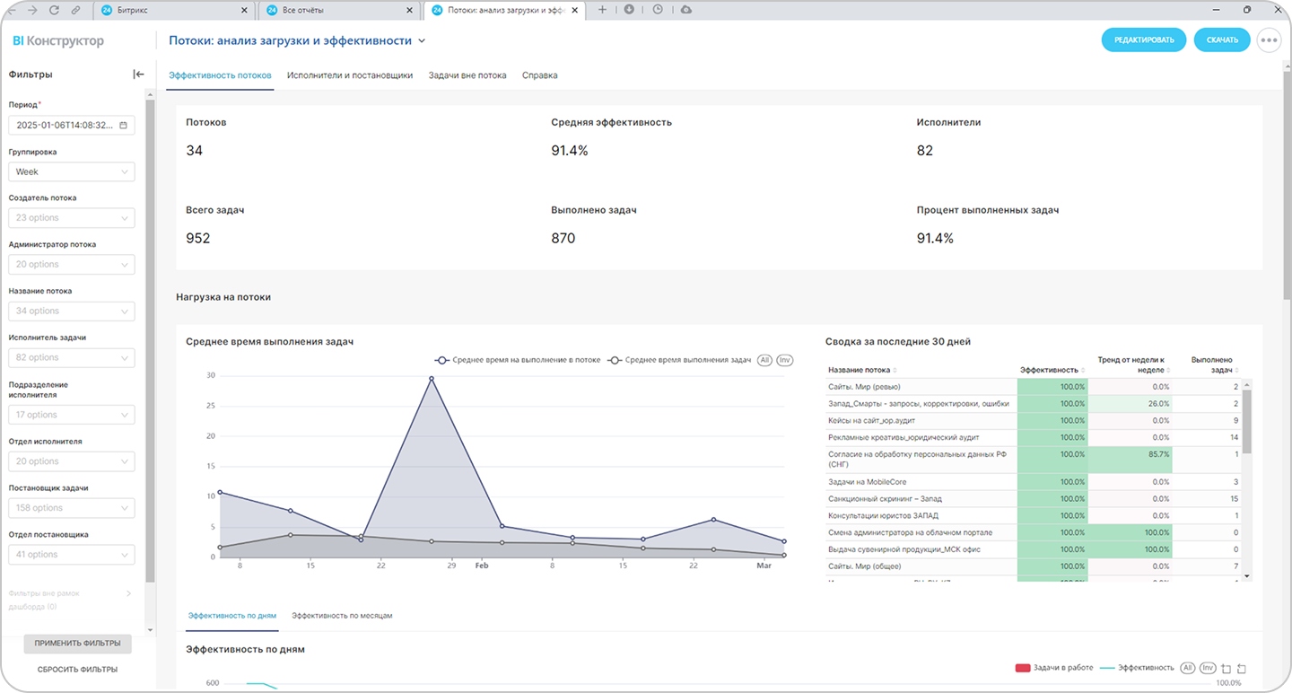Click 'All' legend selector in task time chart
This screenshot has height=693, width=1292.
764,360
